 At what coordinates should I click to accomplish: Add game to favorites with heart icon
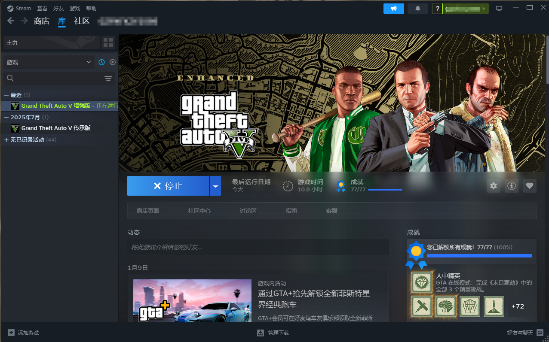tap(529, 186)
